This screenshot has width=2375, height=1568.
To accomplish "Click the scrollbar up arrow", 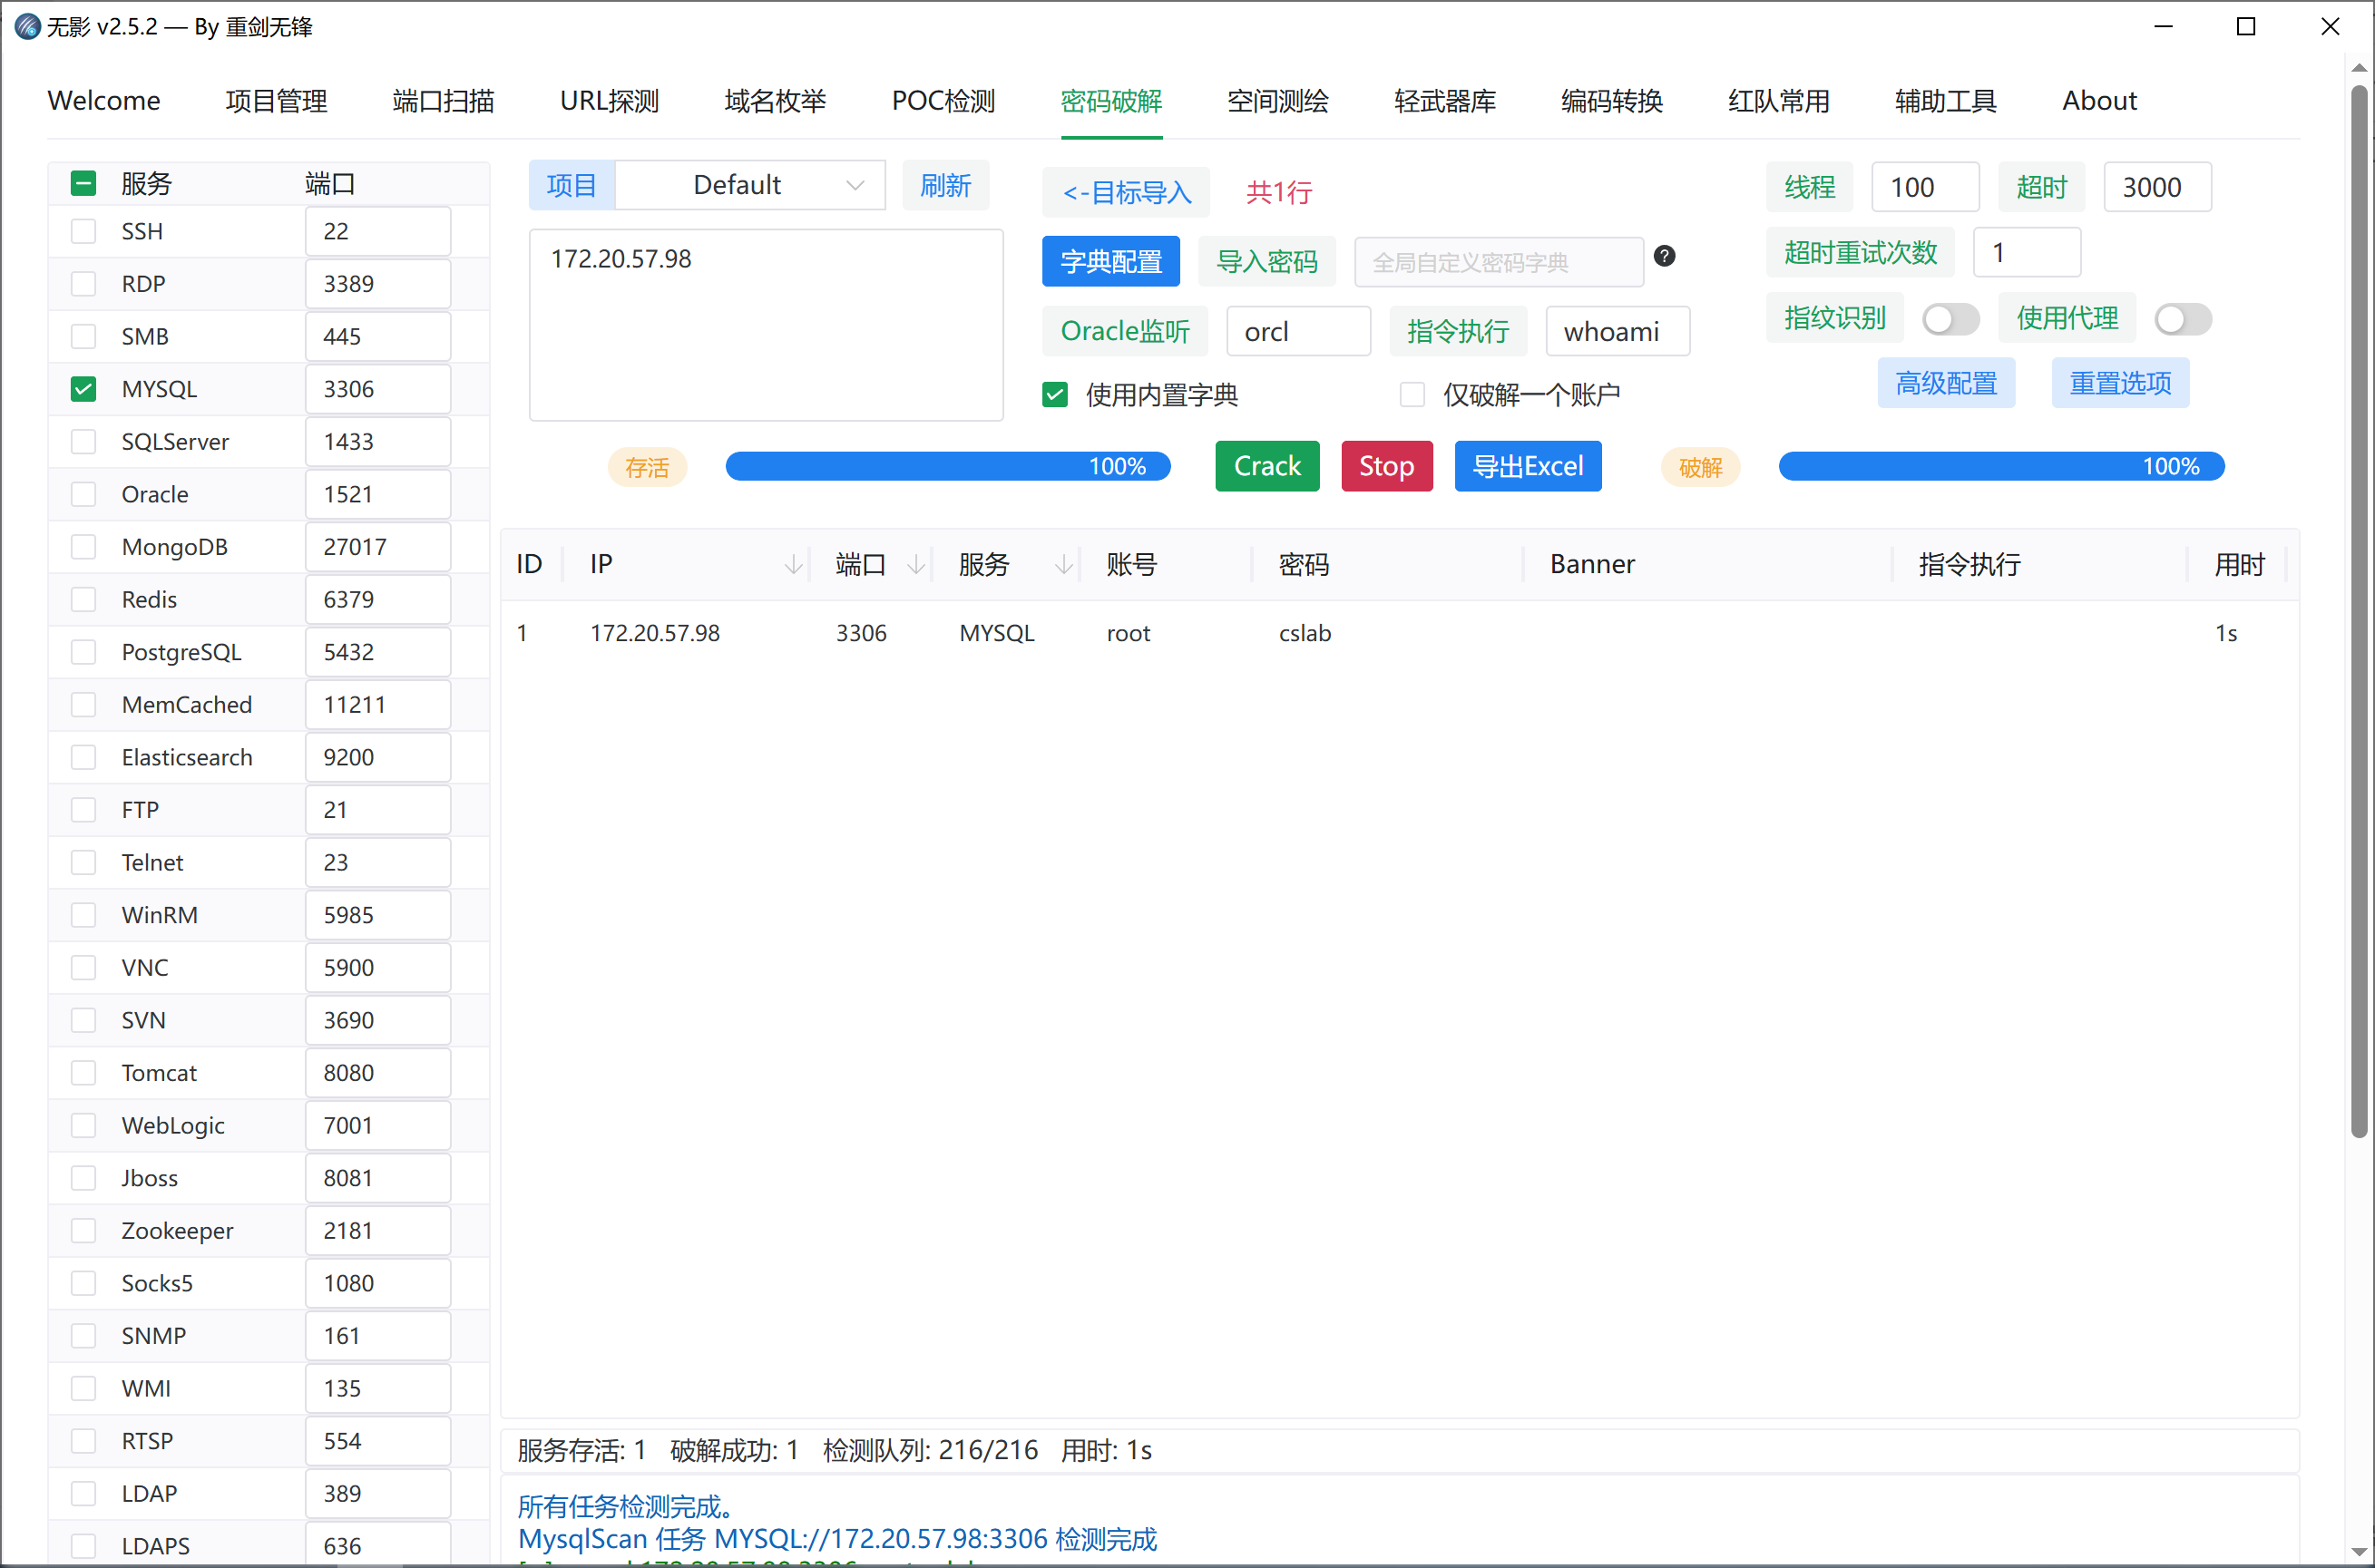I will coord(2359,68).
